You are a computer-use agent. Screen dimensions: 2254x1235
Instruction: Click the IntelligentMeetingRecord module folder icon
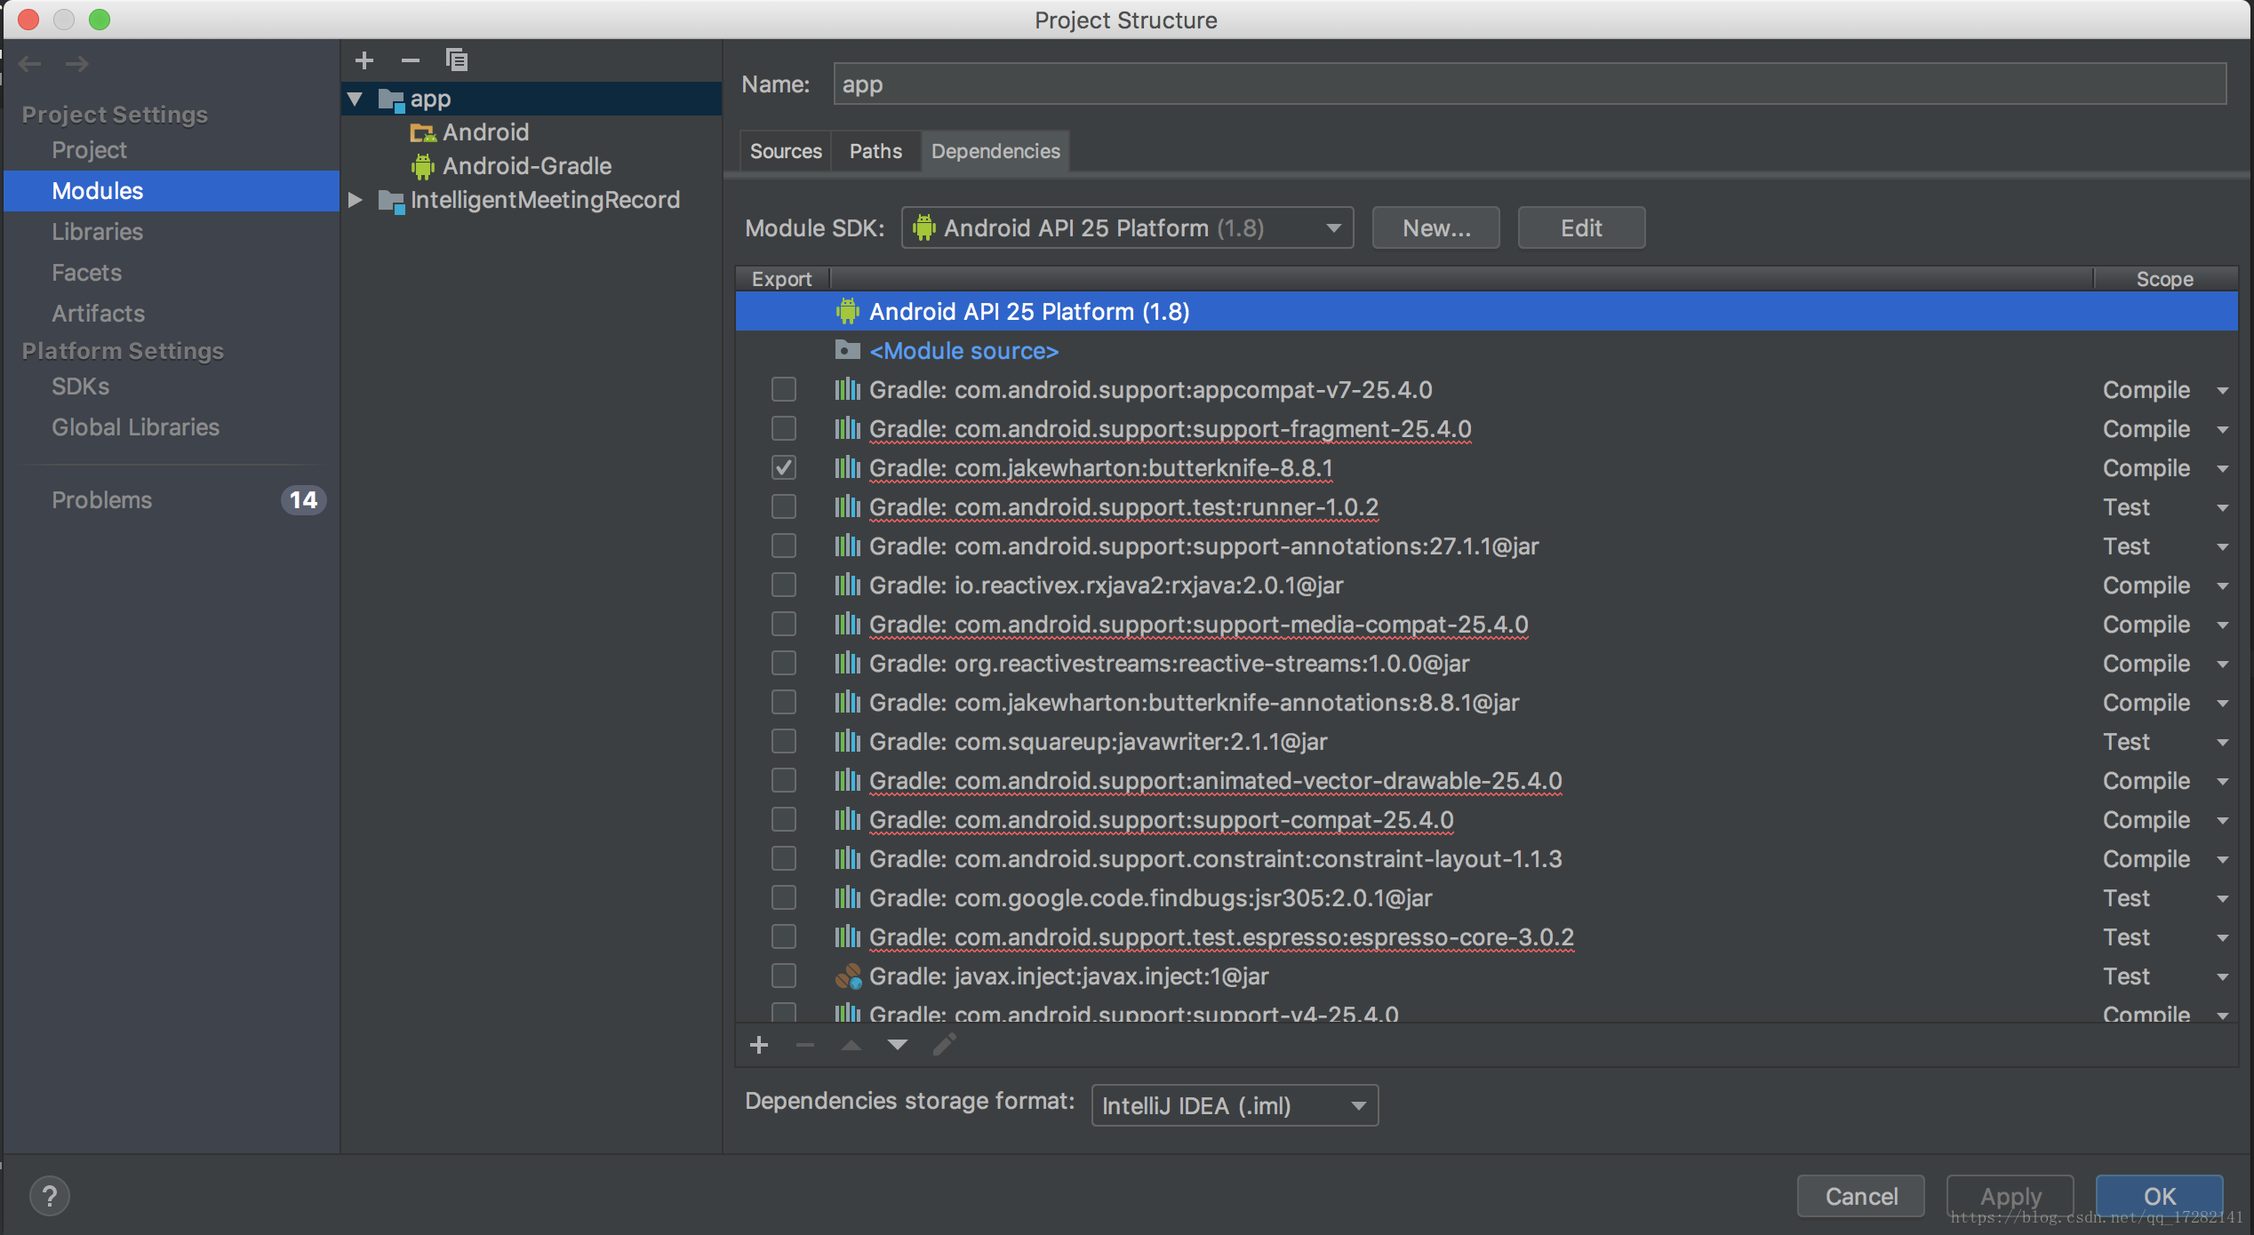point(391,201)
